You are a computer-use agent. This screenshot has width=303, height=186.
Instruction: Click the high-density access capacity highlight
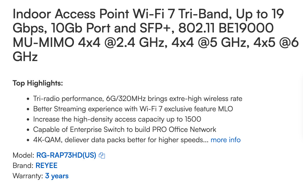(117, 119)
